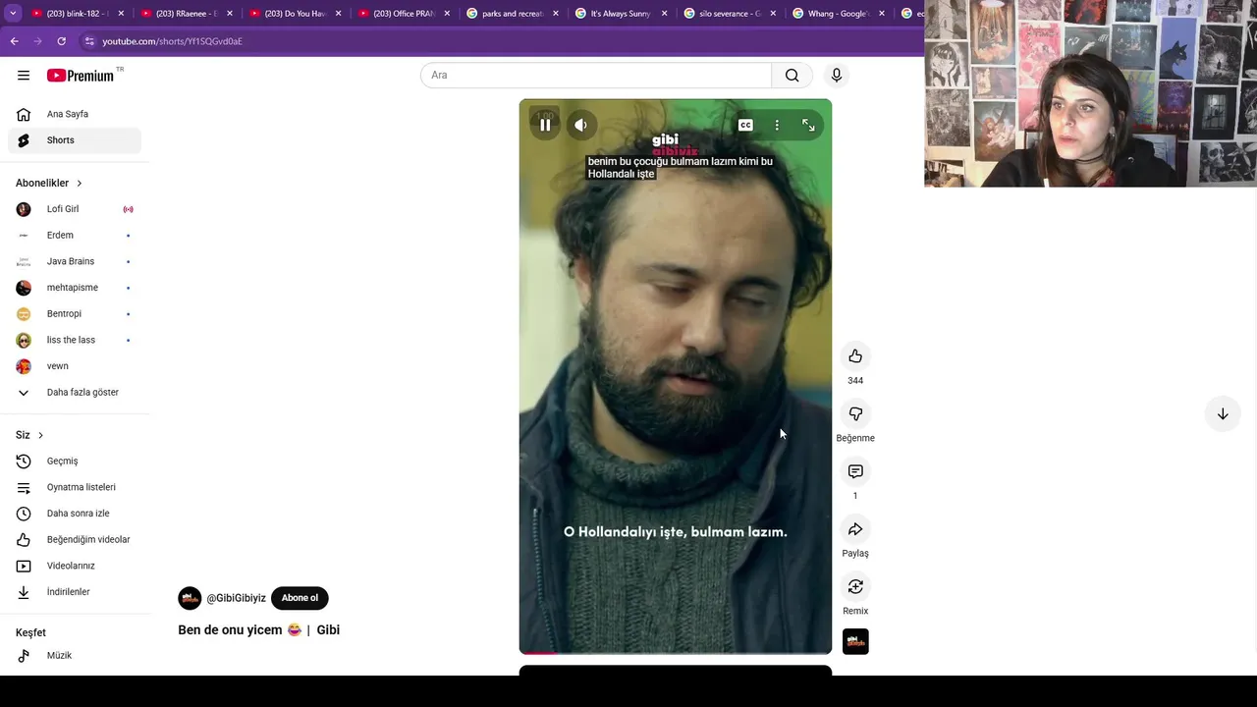The width and height of the screenshot is (1257, 707).
Task: Open the mehtapisme channel
Action: (75, 288)
